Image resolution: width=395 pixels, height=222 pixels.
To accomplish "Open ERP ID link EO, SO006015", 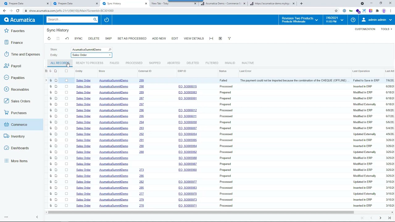I will [x=188, y=86].
